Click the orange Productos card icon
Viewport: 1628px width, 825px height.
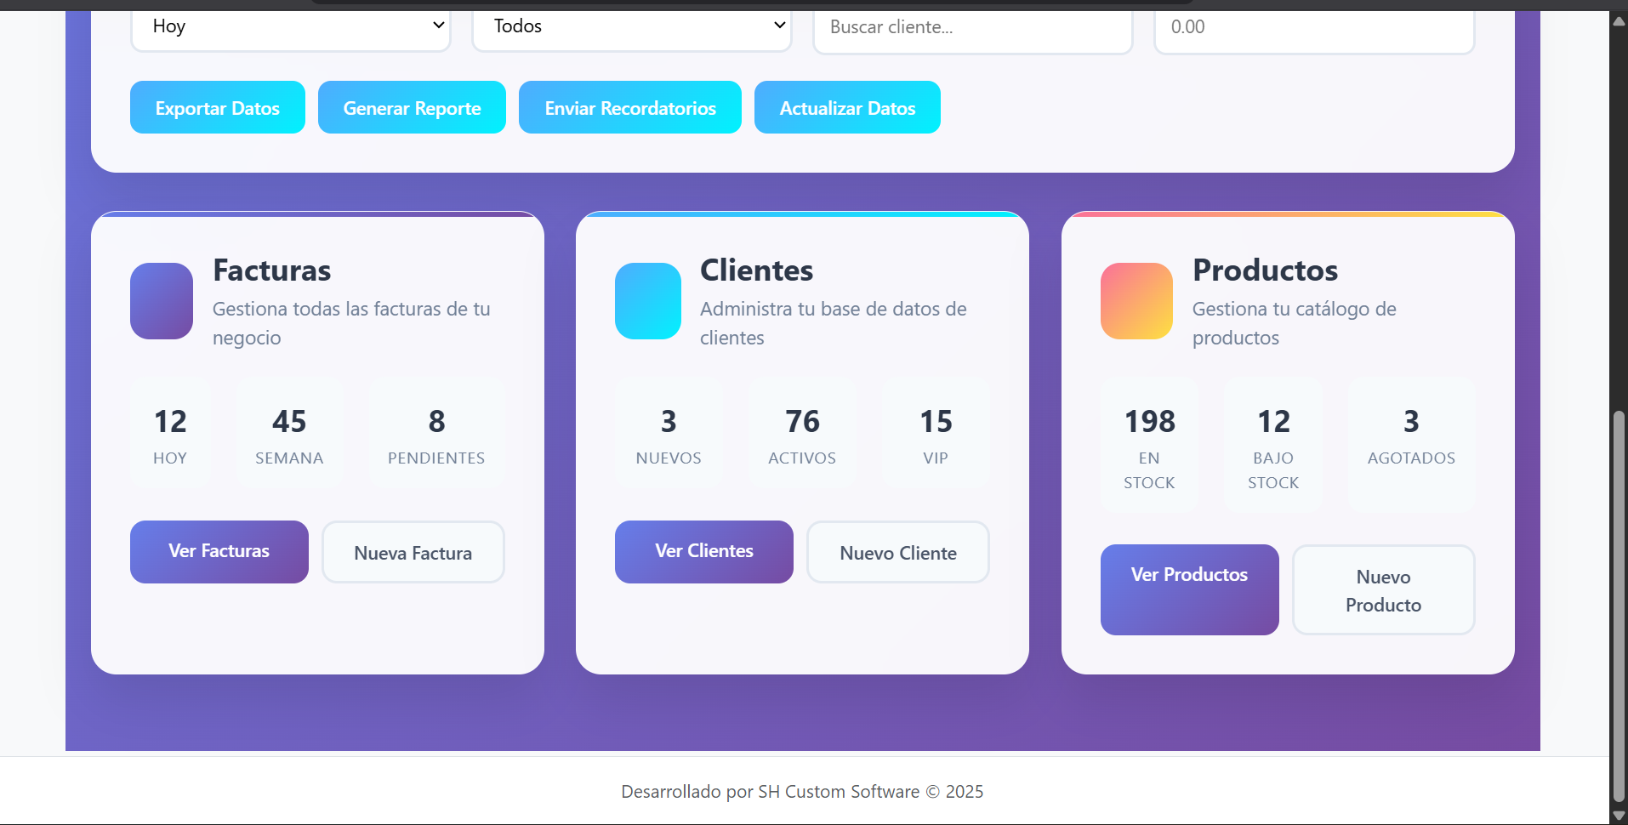point(1136,301)
